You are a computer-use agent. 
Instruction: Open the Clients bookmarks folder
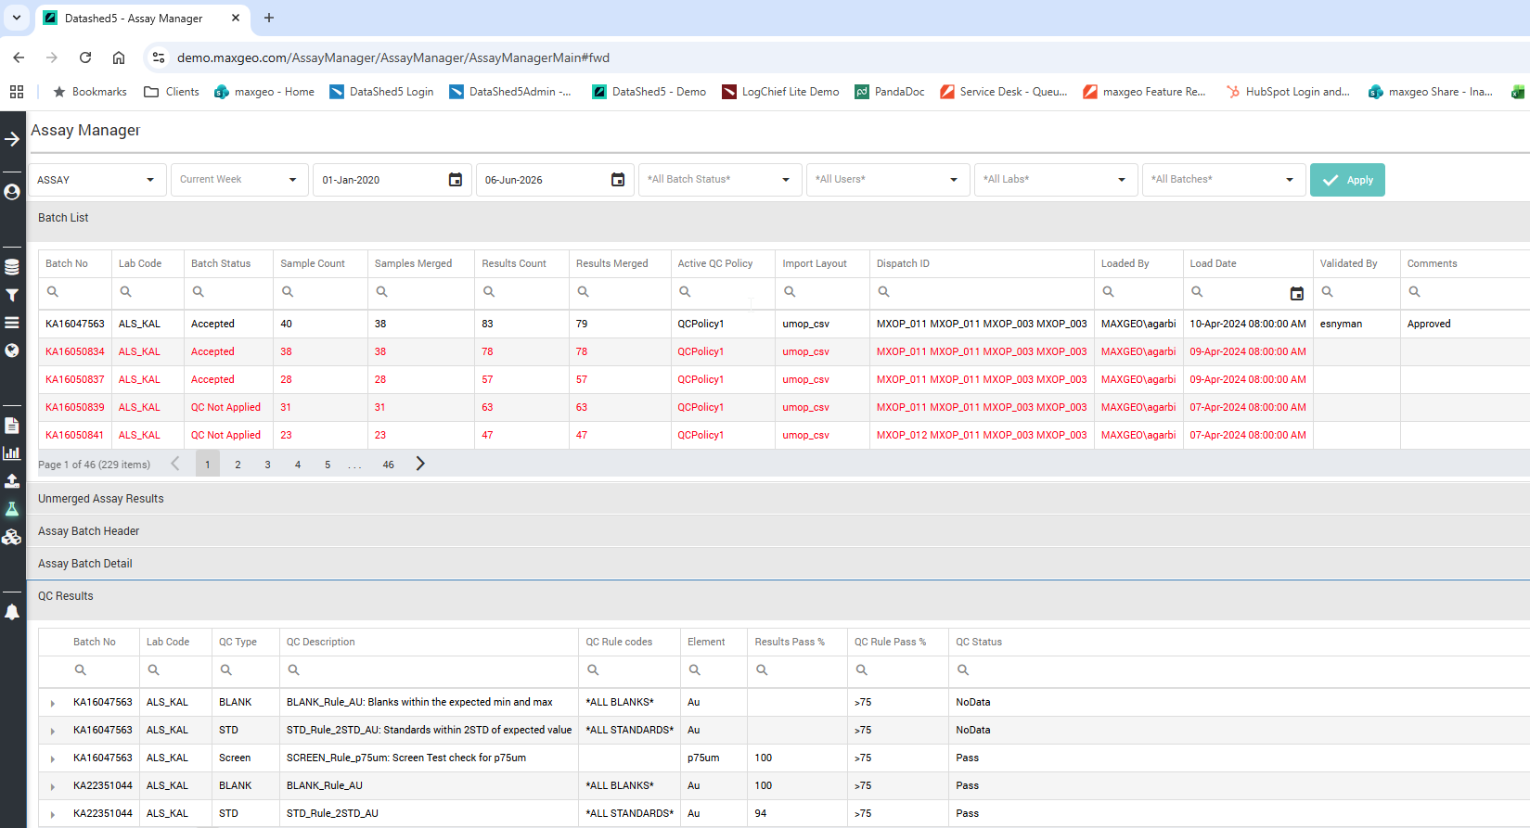click(x=172, y=92)
